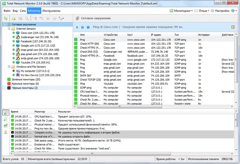240x164 pixels.
Task: Click the Cisco.com globe icon in the tree
Action: (17, 33)
